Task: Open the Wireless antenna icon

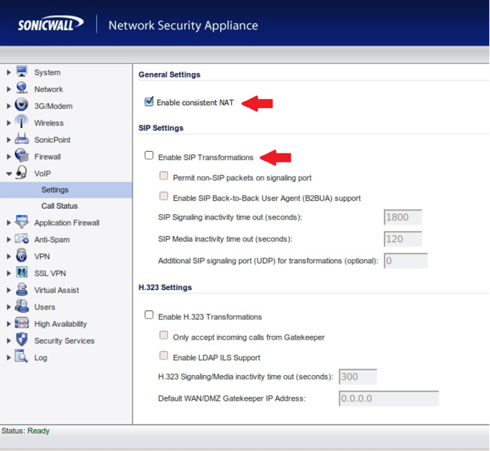Action: (21, 123)
